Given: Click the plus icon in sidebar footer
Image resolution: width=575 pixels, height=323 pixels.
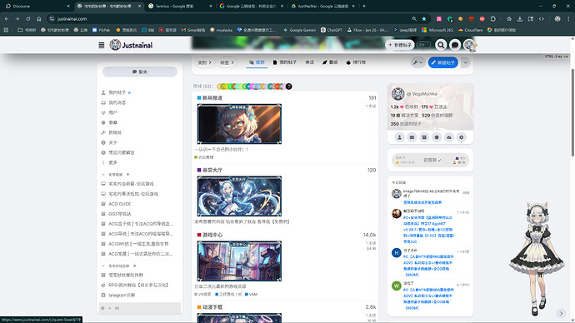Looking at the screenshot, I should 110,308.
